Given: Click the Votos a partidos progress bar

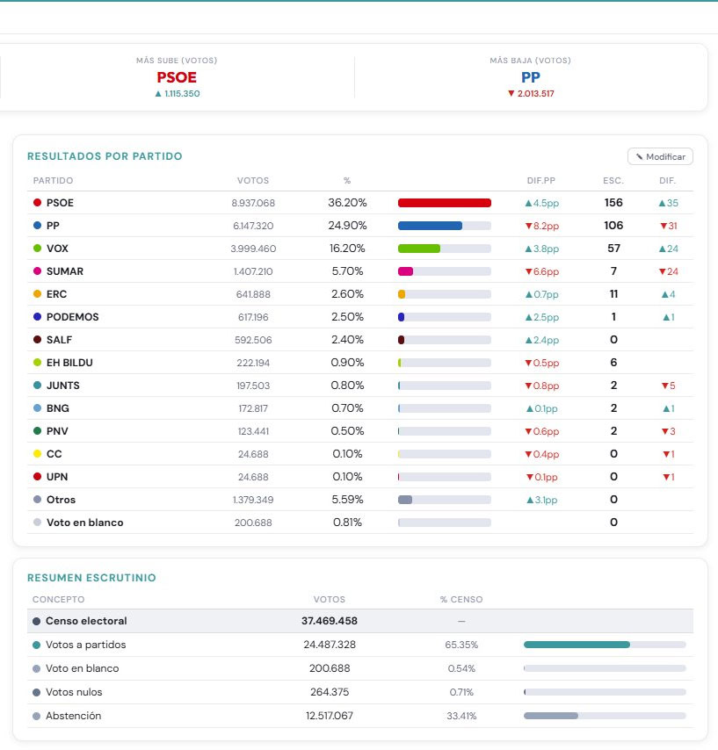Looking at the screenshot, I should (605, 645).
